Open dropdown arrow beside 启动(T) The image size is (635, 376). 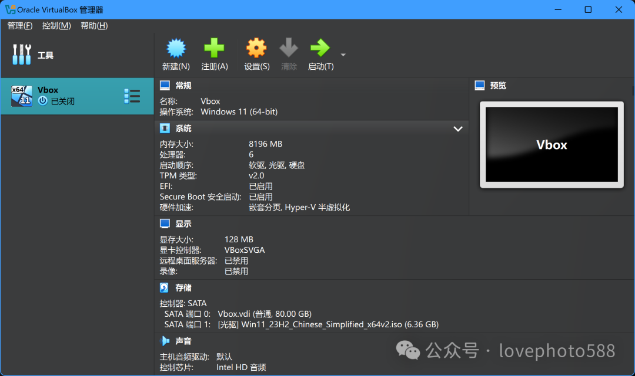point(343,55)
